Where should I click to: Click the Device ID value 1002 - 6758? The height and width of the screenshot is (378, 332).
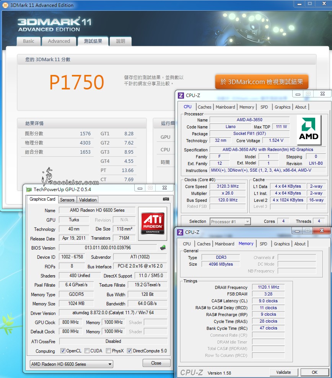[x=72, y=257]
